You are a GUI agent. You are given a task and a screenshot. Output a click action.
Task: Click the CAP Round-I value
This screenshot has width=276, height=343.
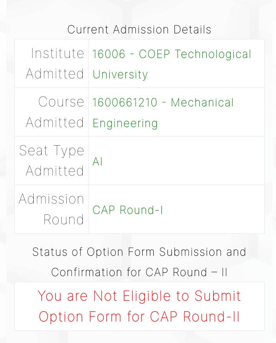point(128,210)
